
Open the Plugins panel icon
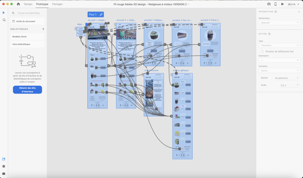point(4,174)
